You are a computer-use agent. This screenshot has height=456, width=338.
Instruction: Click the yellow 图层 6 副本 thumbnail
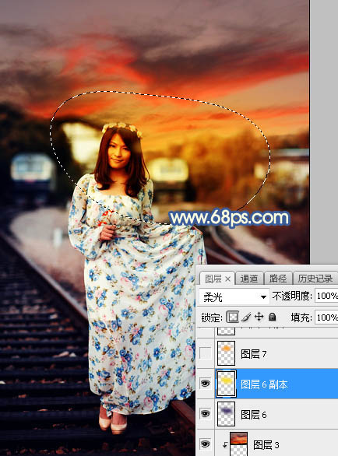point(226,384)
